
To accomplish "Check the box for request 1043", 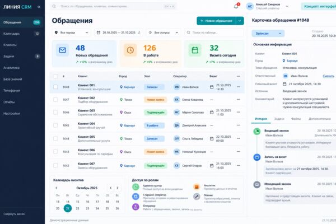I will 55,152.
